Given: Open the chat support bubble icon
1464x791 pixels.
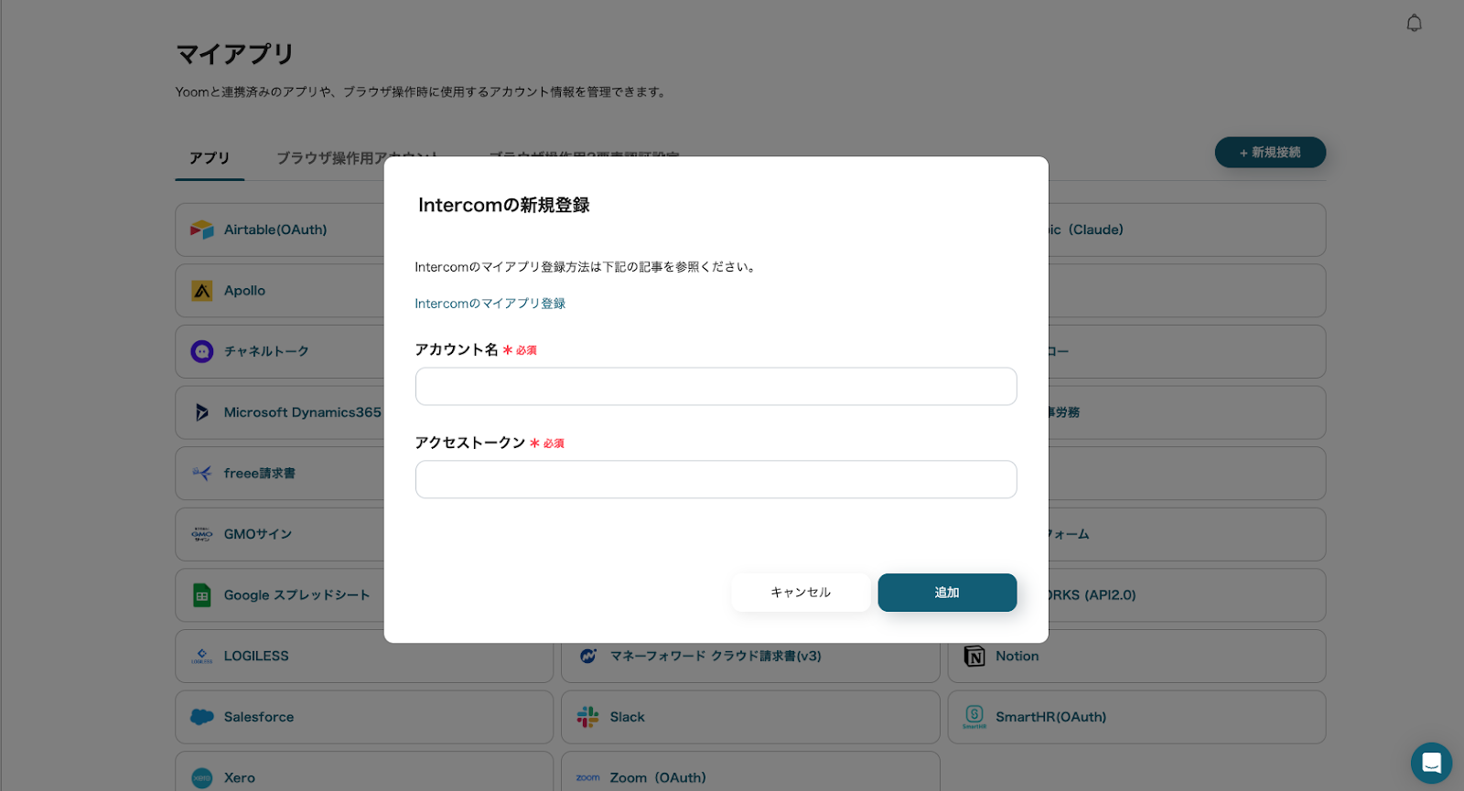Looking at the screenshot, I should (1431, 763).
